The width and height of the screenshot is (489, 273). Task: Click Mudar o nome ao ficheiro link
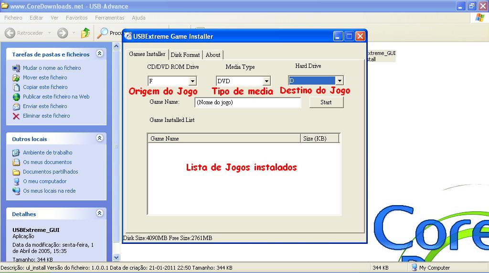[x=52, y=68]
